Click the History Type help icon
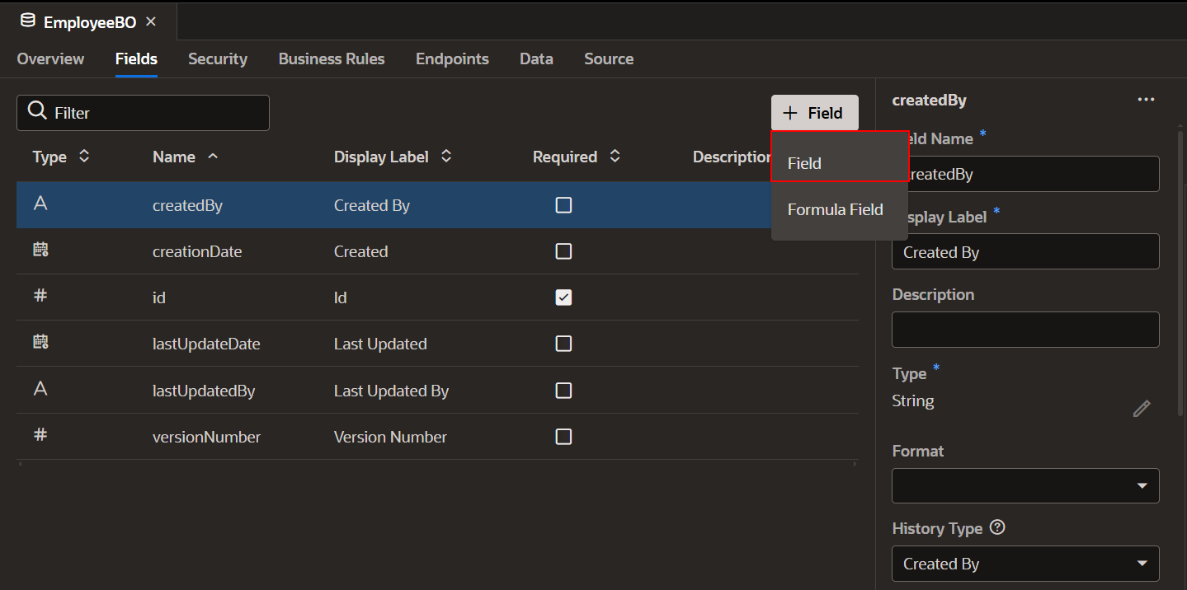This screenshot has width=1187, height=590. (996, 527)
